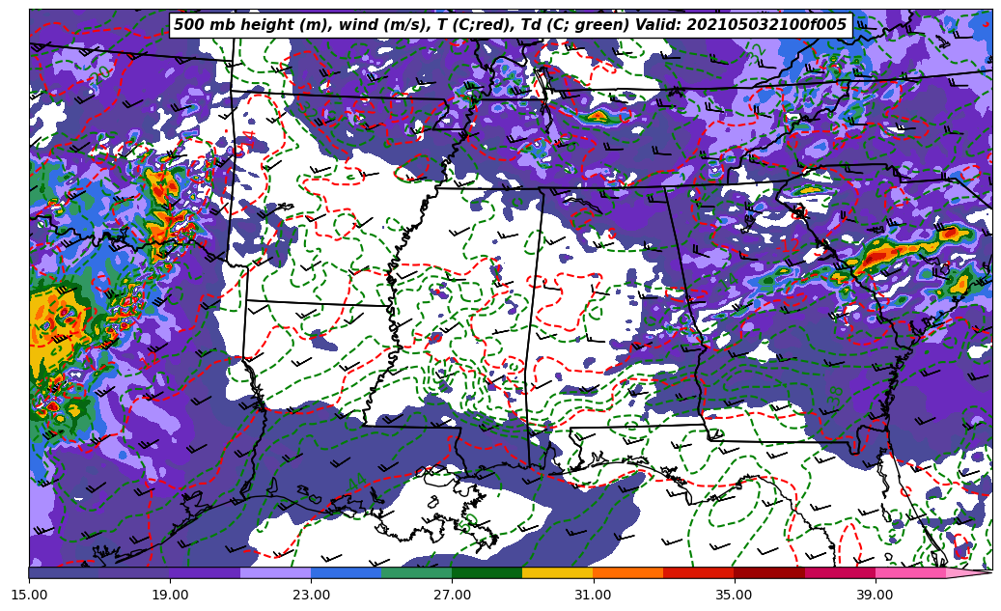Click the pale pink arrow tip ending the colorbar
The width and height of the screenshot is (1001, 611).
(x=967, y=572)
